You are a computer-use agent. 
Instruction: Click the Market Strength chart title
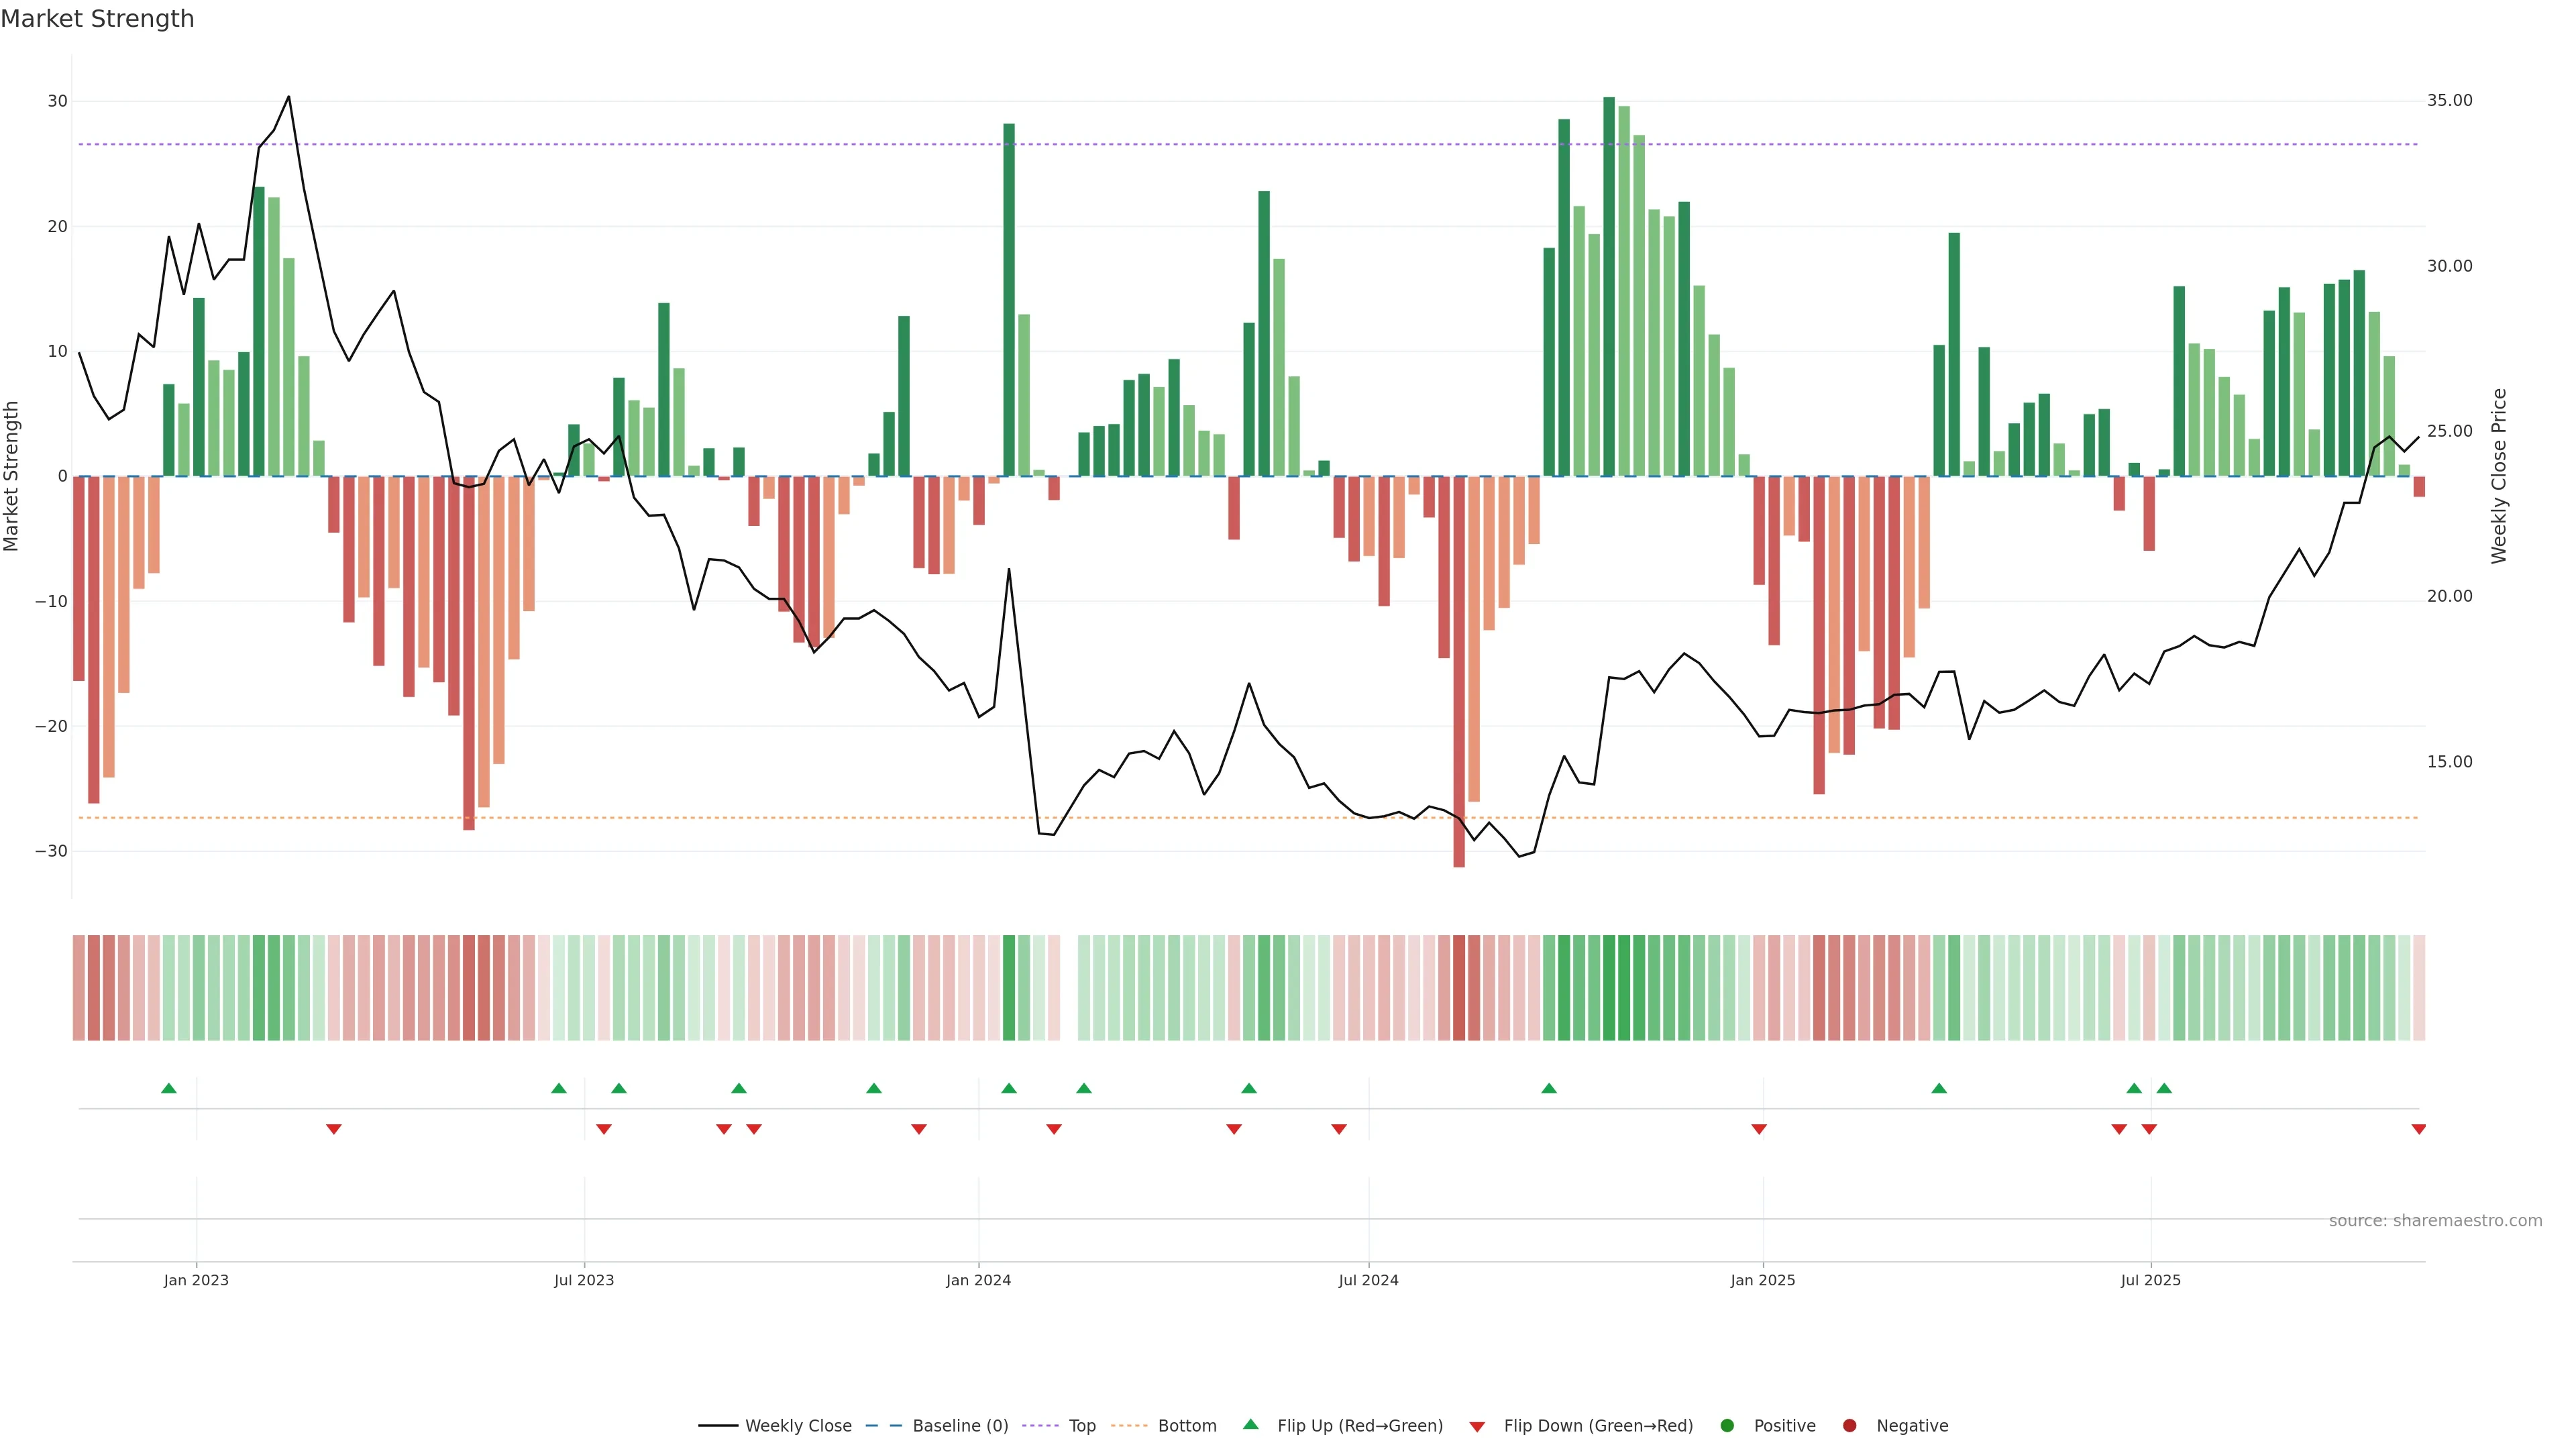pyautogui.click(x=97, y=19)
